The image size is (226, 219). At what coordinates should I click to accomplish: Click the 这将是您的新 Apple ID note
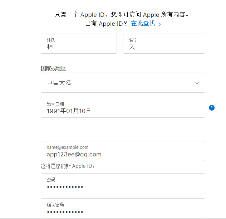coord(68,166)
